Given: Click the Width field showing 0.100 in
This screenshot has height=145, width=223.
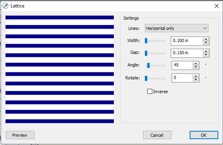Looking at the screenshot, I should pos(187,41).
